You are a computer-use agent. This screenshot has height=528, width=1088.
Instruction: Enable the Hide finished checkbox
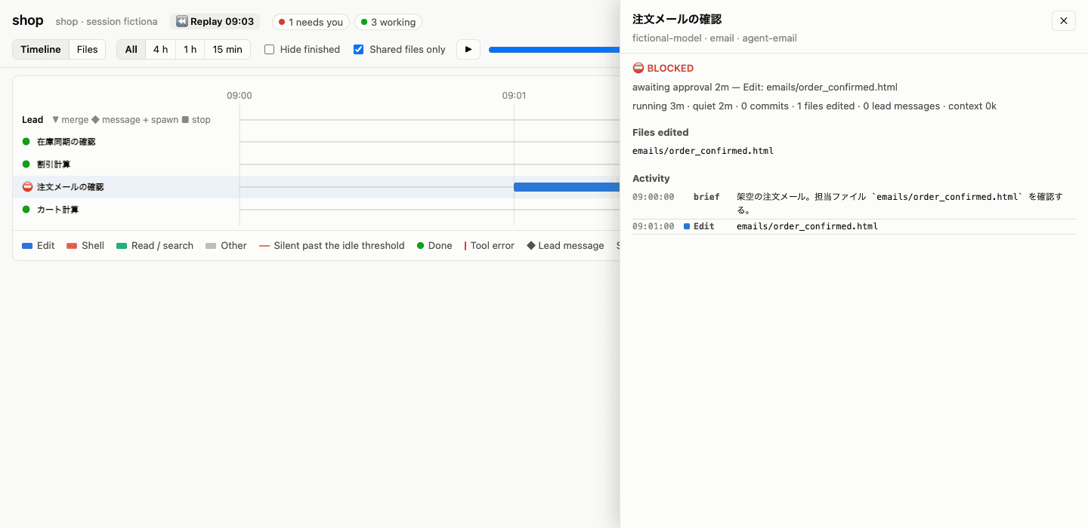(270, 50)
